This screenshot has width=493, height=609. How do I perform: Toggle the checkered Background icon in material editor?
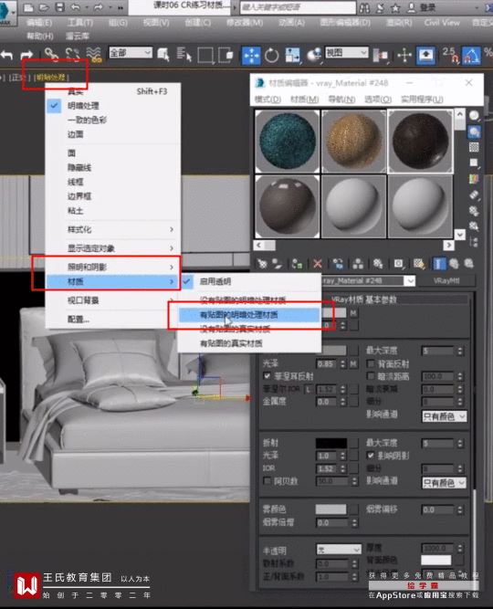coord(474,147)
